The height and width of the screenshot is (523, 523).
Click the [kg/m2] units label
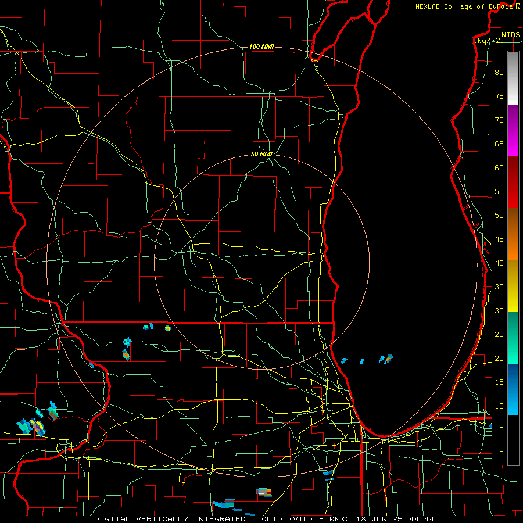(x=489, y=40)
